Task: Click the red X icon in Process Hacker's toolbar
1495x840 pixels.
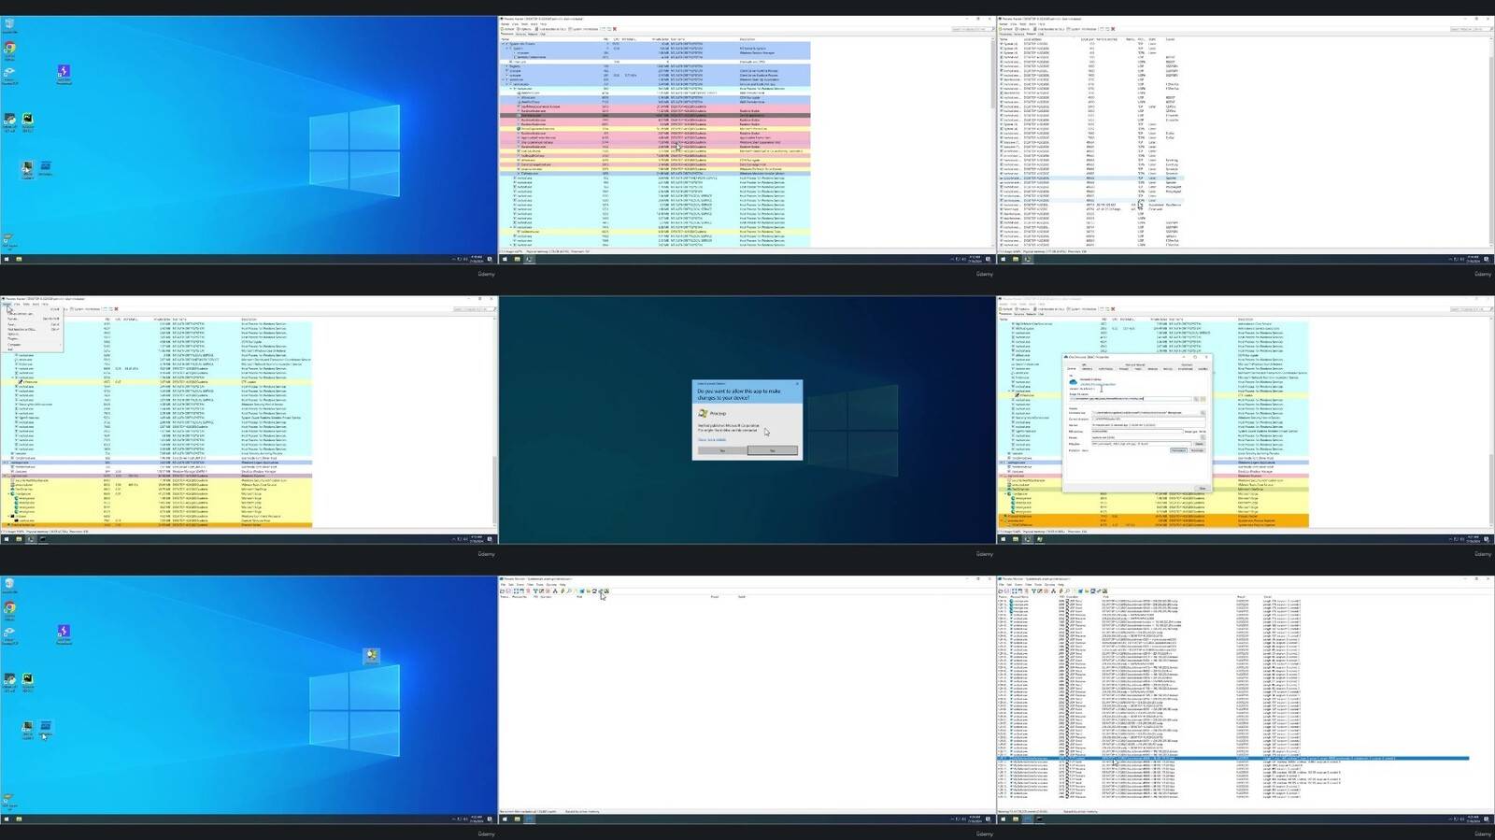Action: tap(614, 29)
